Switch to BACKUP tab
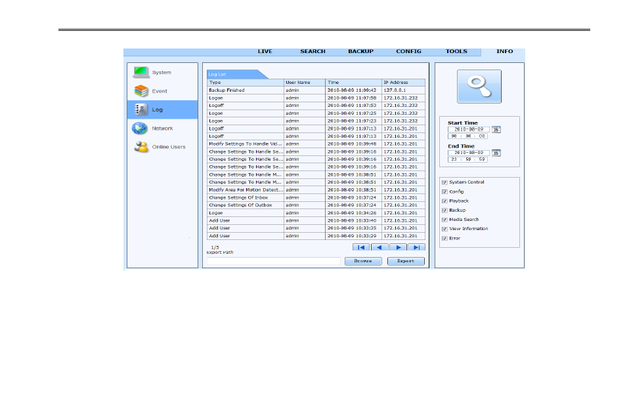 (360, 52)
